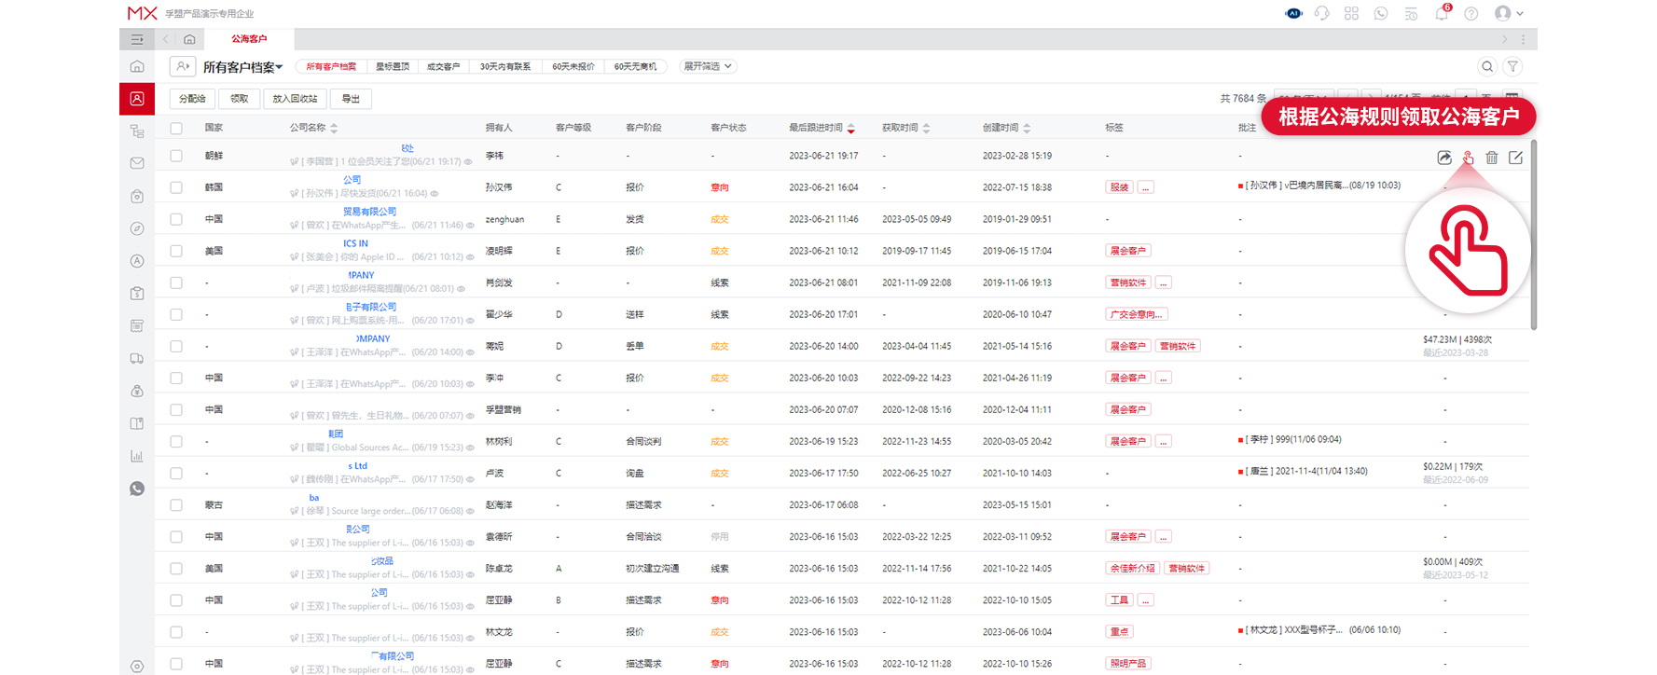Click the red claim hand icon
This screenshot has width=1657, height=675.
point(1468,158)
